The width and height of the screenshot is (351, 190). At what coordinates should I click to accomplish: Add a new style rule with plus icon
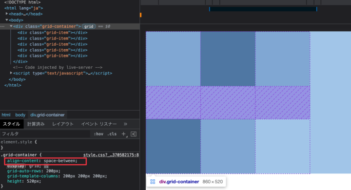pos(123,134)
